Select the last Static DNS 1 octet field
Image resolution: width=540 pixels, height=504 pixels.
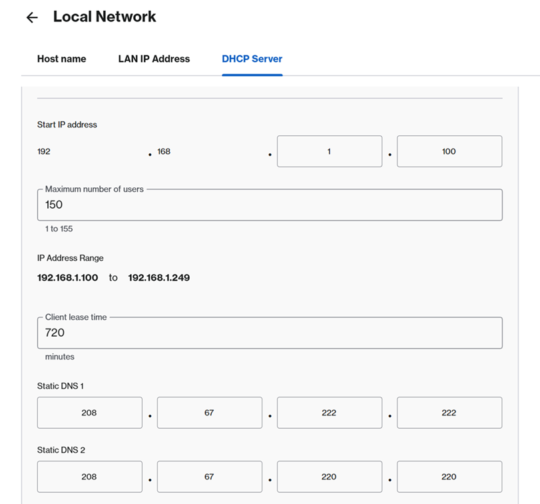tap(449, 413)
